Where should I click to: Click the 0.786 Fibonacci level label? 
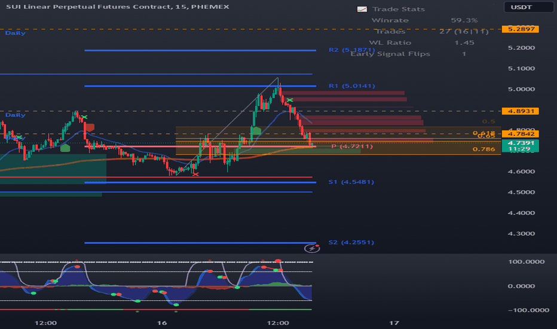483,149
